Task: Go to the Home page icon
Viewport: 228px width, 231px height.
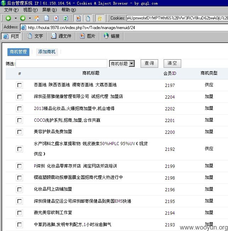Action: pos(37,18)
